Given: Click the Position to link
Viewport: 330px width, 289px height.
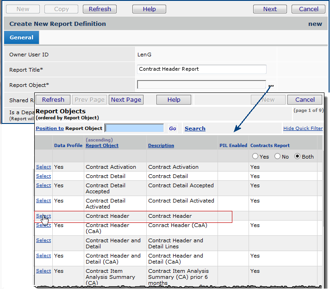Looking at the screenshot, I should [x=50, y=129].
